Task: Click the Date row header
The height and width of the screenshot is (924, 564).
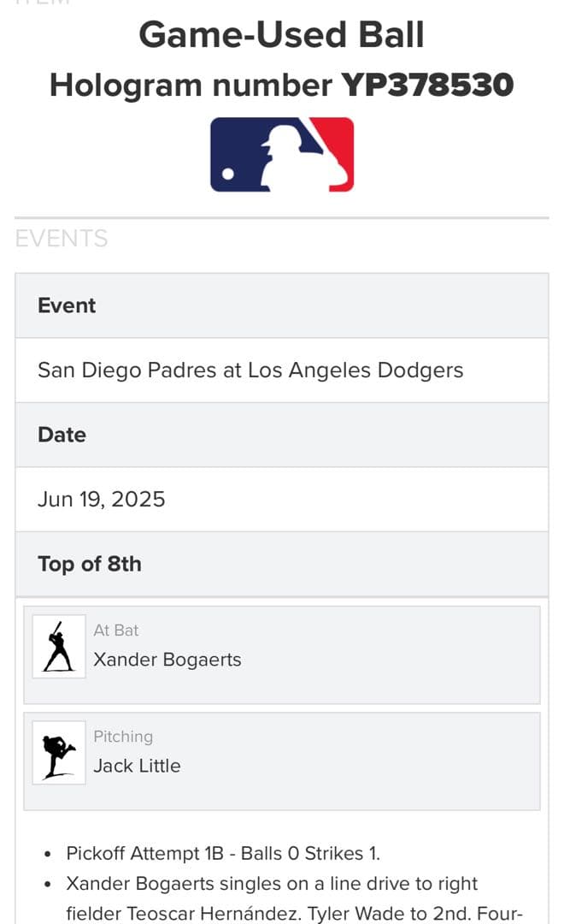Action: 62,435
